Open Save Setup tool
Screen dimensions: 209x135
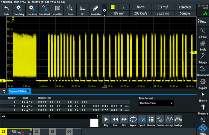click(x=19, y=10)
